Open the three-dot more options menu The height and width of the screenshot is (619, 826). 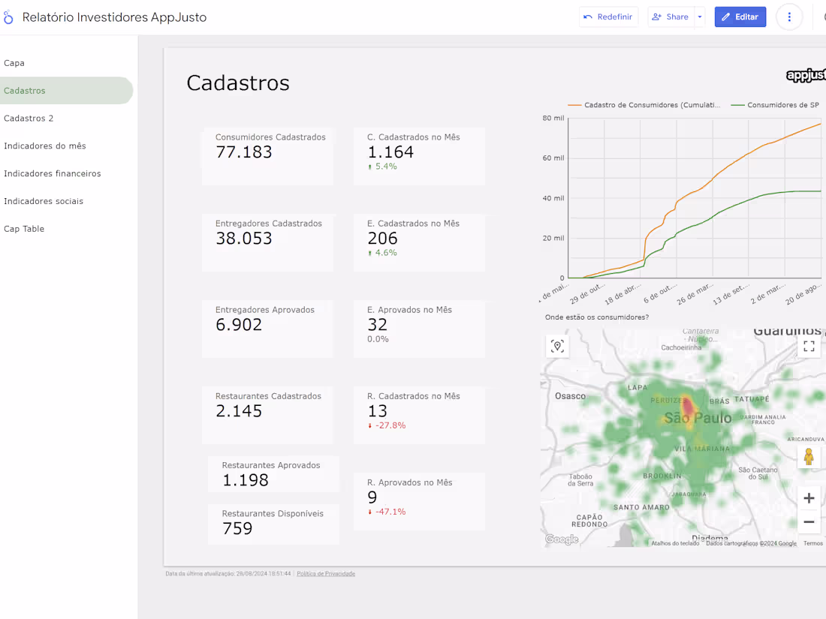[789, 17]
